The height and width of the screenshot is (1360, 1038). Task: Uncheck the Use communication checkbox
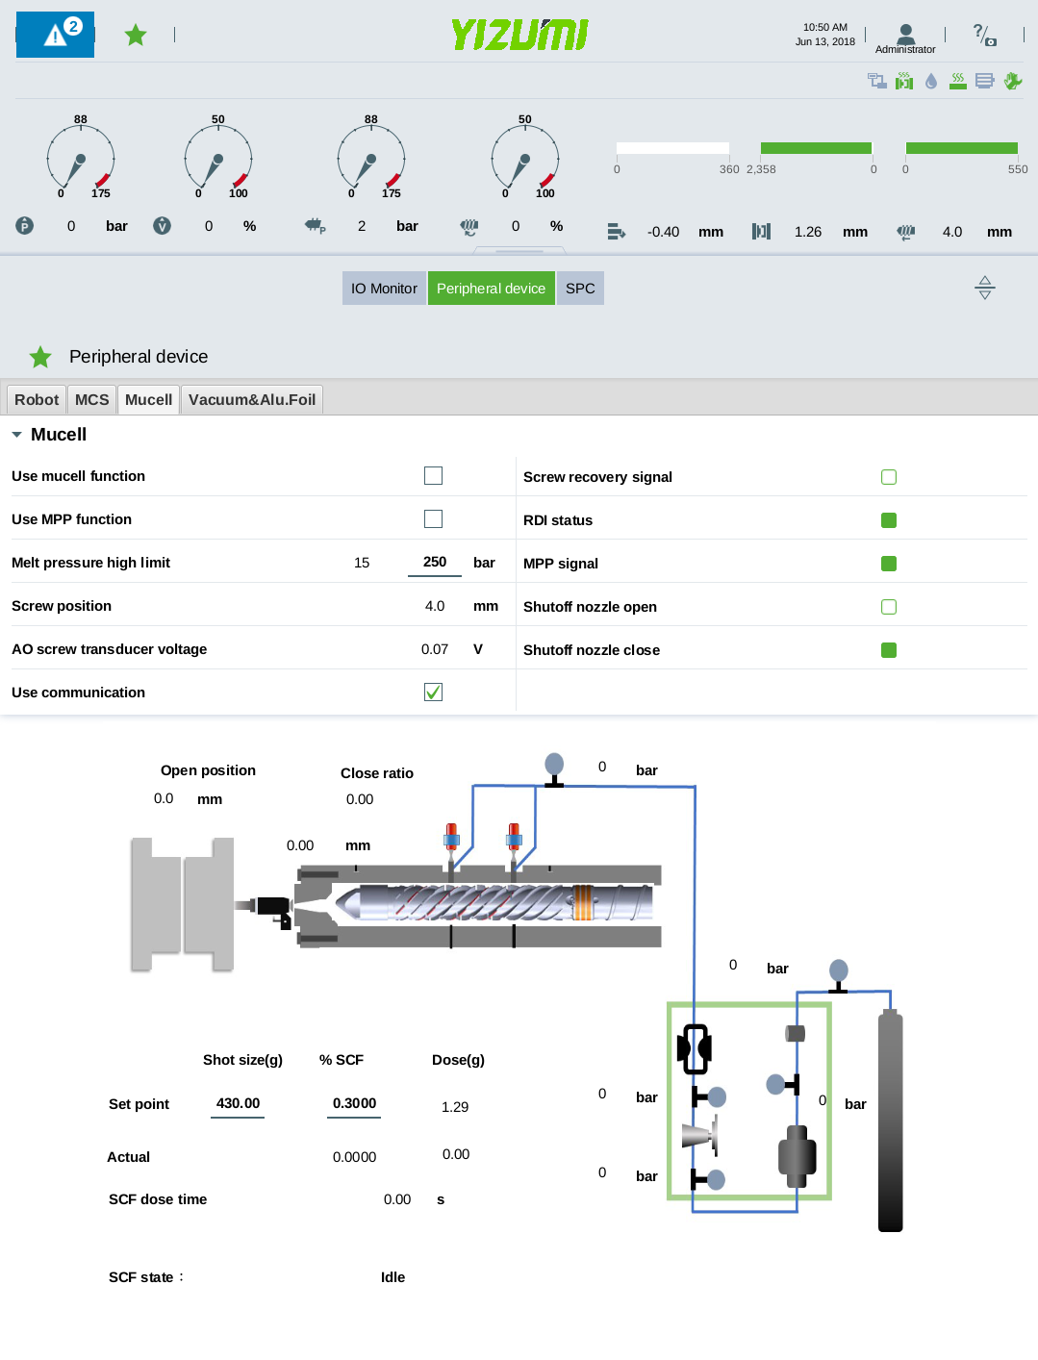(x=433, y=693)
